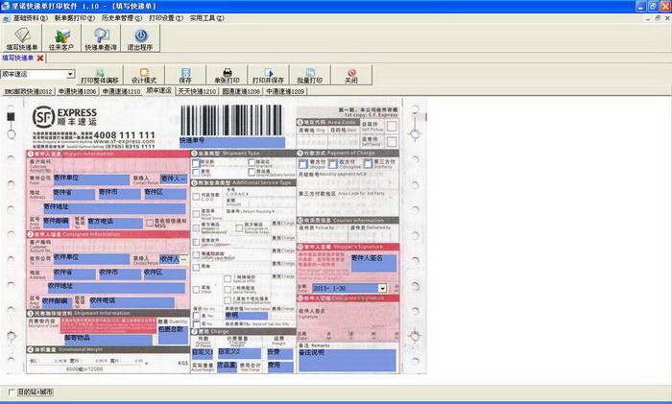Screen dimensions: 672x404
Task: Open 往来客户 customer list icon
Action: pyautogui.click(x=60, y=37)
